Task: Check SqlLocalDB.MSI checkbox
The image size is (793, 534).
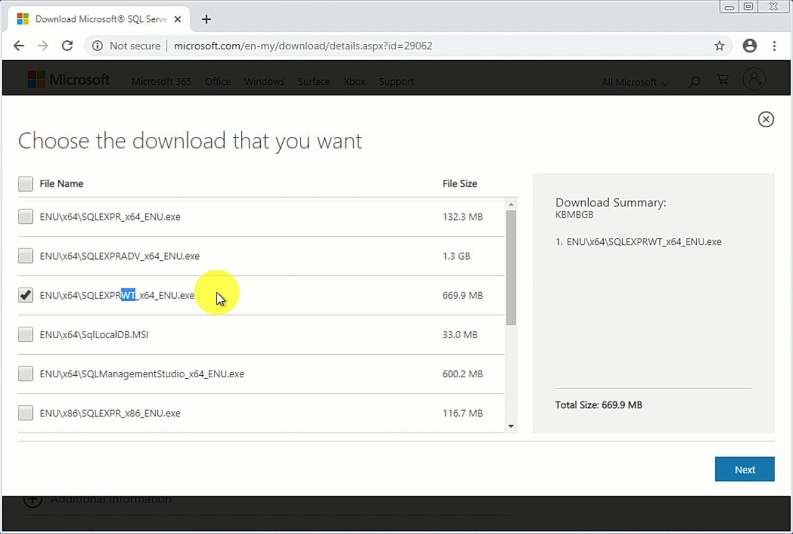Action: [x=25, y=334]
